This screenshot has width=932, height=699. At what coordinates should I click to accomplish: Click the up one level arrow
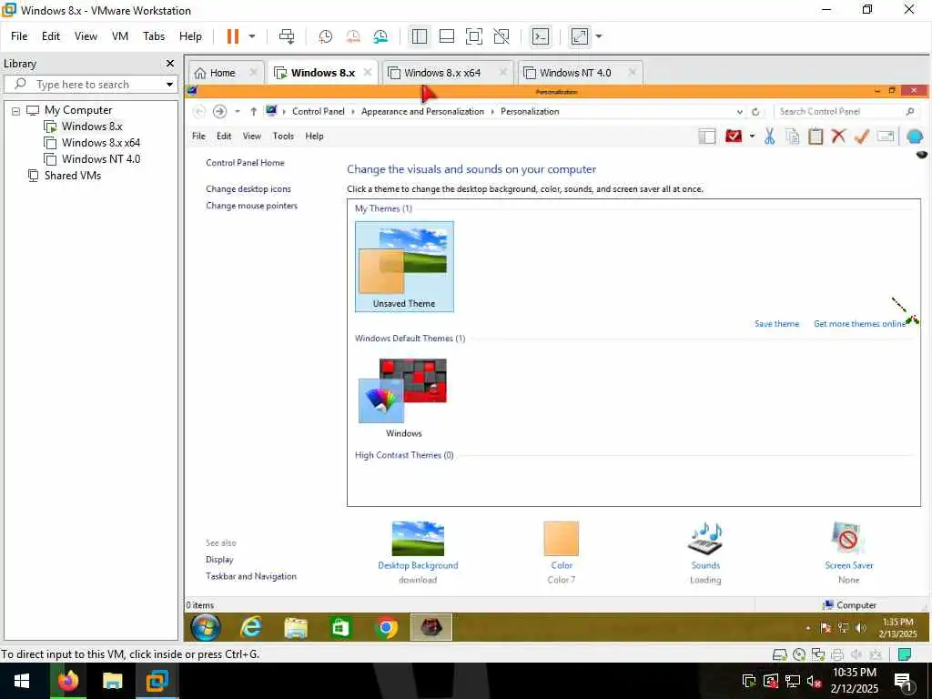point(253,111)
